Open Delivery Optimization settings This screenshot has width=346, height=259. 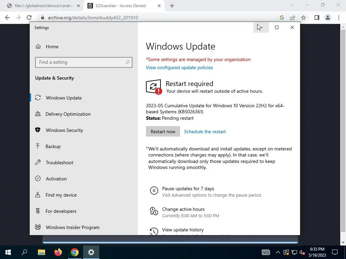click(x=84, y=114)
